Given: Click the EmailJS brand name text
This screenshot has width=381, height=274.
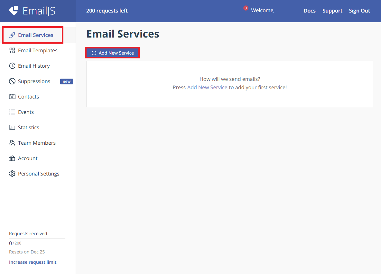Looking at the screenshot, I should tap(39, 11).
